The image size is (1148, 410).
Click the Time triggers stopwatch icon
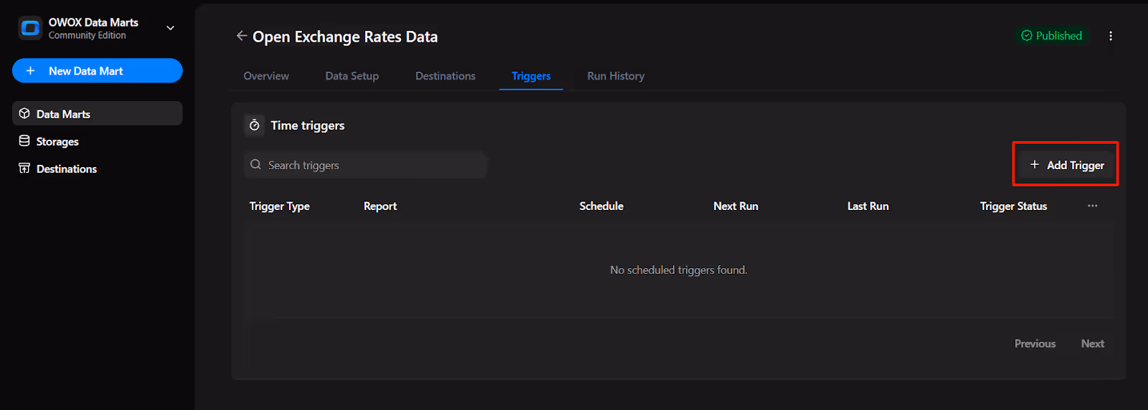pos(254,125)
